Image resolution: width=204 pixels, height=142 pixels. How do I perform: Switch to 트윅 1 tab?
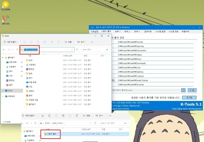[118, 31]
